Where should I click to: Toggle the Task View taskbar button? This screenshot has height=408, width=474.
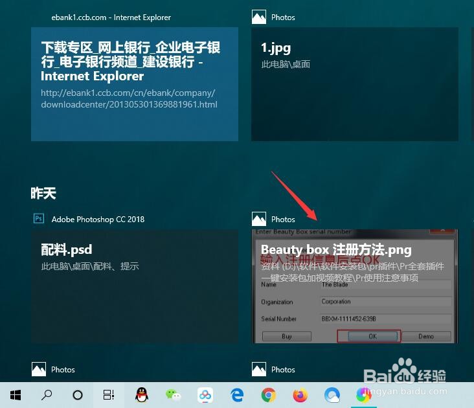(x=109, y=395)
